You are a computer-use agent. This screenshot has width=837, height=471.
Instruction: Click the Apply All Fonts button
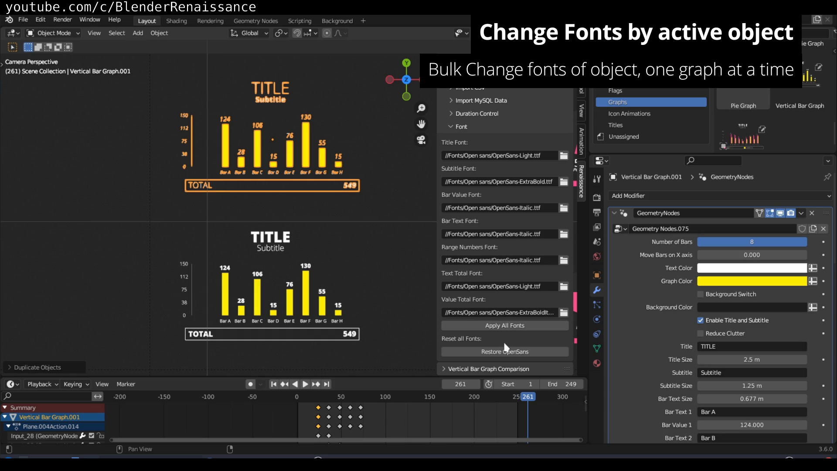tap(504, 325)
